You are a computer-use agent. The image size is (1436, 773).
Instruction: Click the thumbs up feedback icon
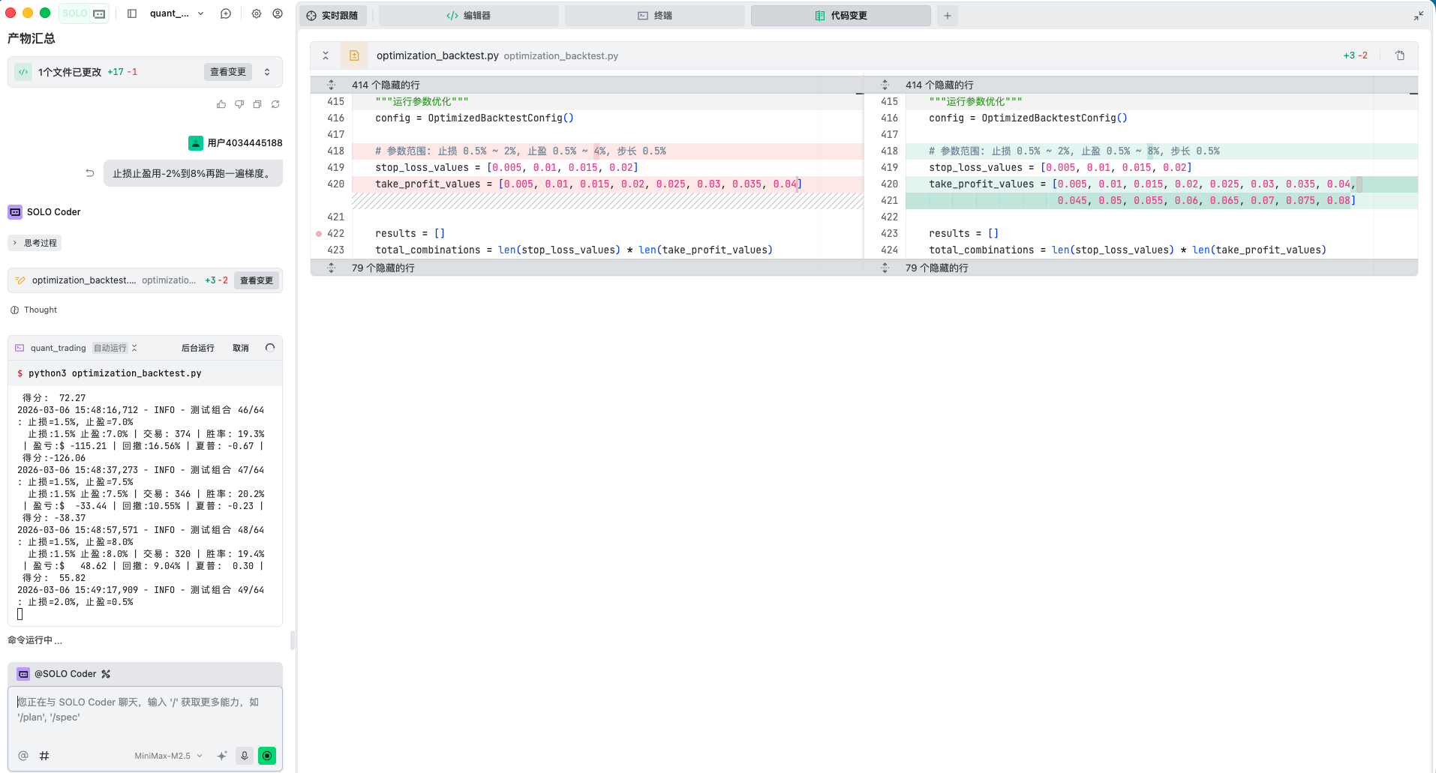(x=221, y=104)
